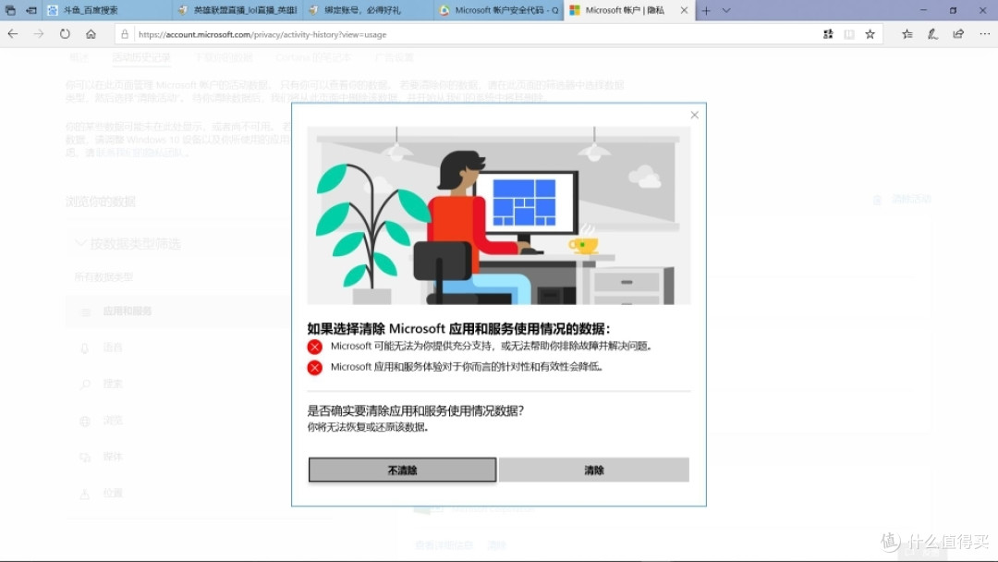Go back using the browser back arrow

click(13, 34)
